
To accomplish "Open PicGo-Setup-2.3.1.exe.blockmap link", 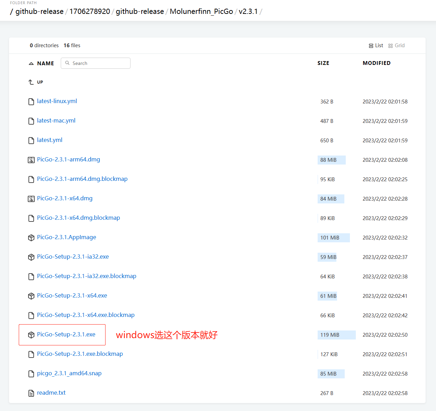I will [80, 354].
